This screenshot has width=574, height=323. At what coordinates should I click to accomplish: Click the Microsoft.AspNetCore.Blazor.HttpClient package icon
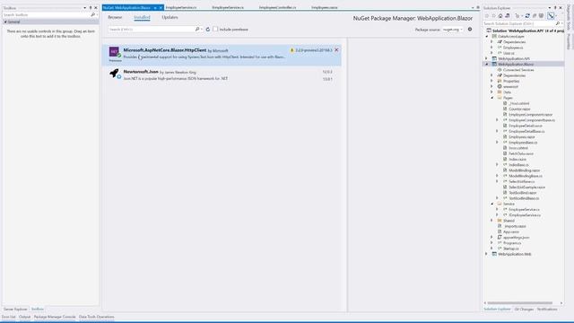point(114,52)
